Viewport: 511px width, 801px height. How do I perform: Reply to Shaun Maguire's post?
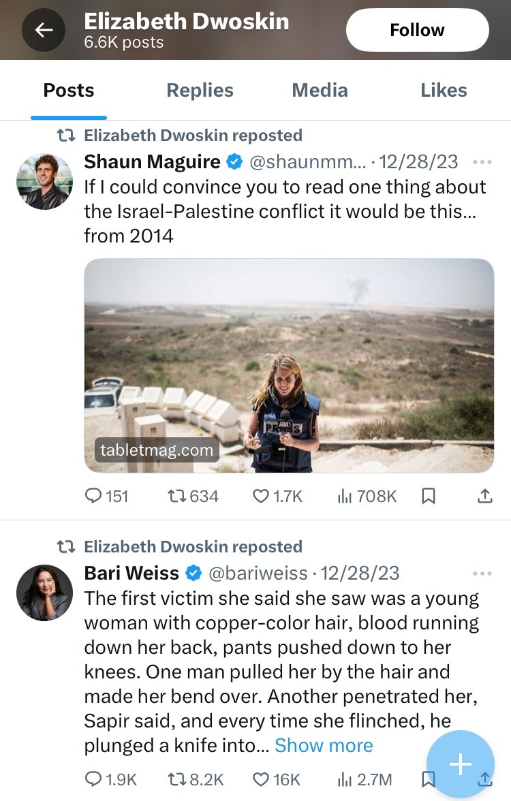[93, 497]
